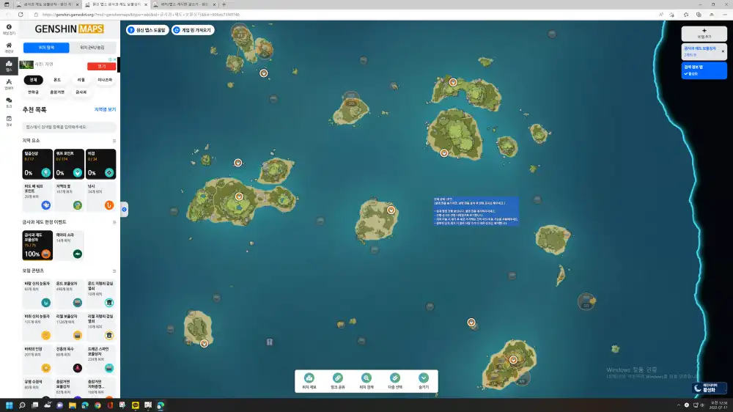
Task: Click the 링크 공유 (link share) icon
Action: (x=337, y=378)
